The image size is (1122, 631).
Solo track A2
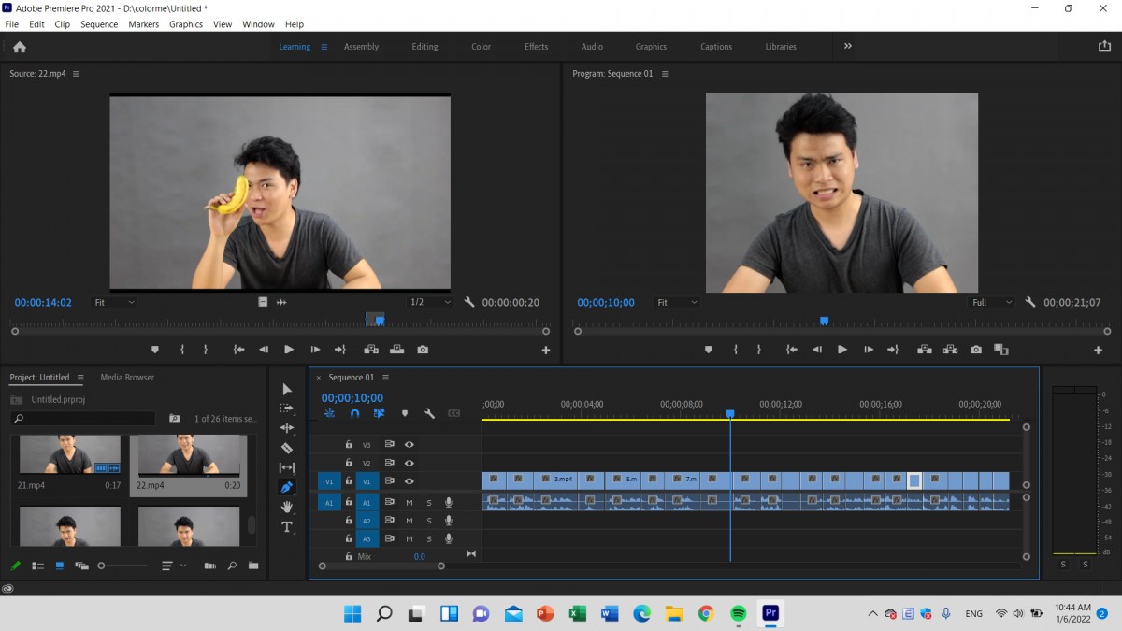coord(429,521)
